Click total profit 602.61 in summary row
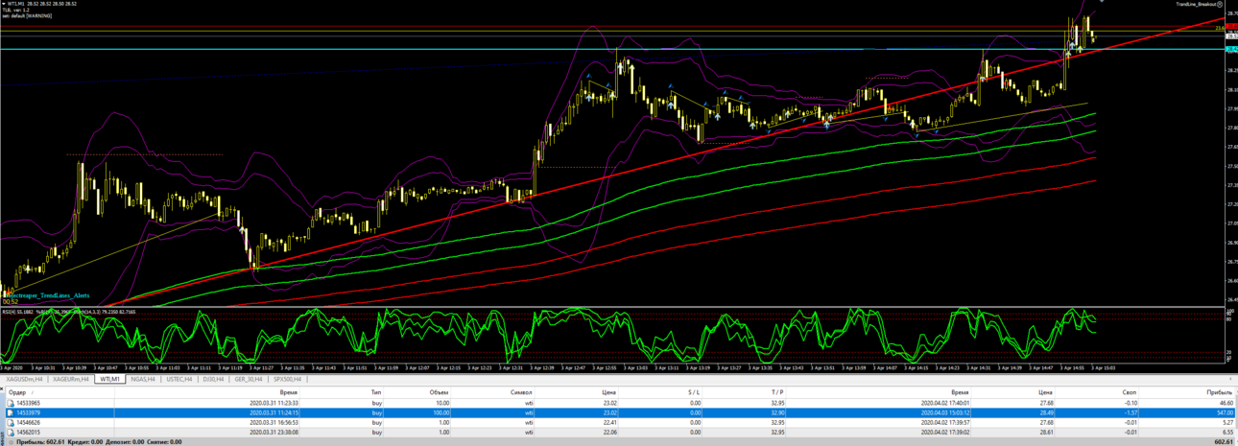This screenshot has height=446, width=1238. 1224,442
